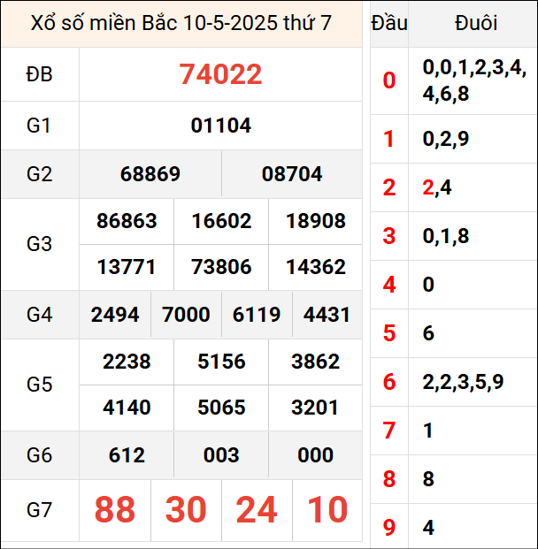Click G5 number 3201
Screen dimensions: 538x549
(315, 408)
